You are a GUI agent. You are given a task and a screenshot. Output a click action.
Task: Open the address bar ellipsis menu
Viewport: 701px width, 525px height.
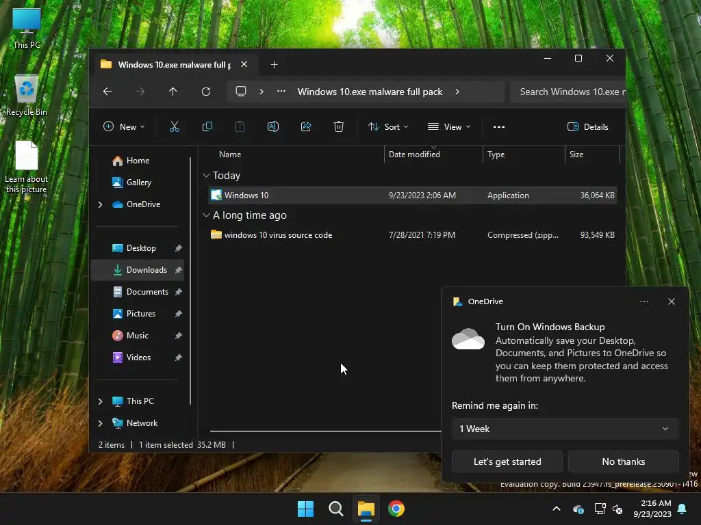click(x=281, y=91)
